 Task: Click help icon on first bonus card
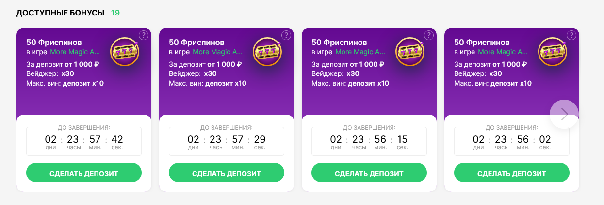[143, 35]
